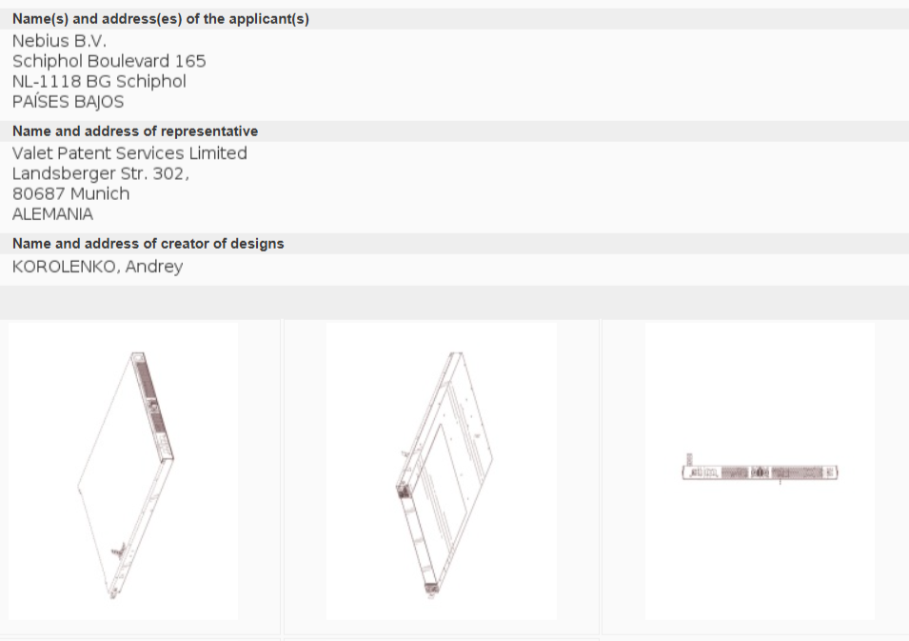Click the word Munich in the address
The image size is (909, 641).
pyautogui.click(x=99, y=193)
